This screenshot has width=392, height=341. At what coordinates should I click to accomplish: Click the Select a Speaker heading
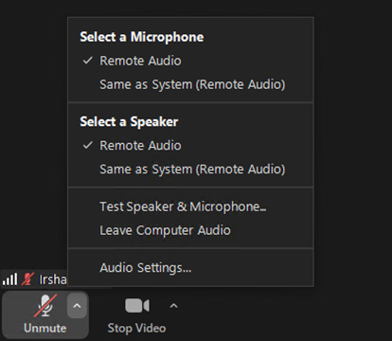[129, 122]
